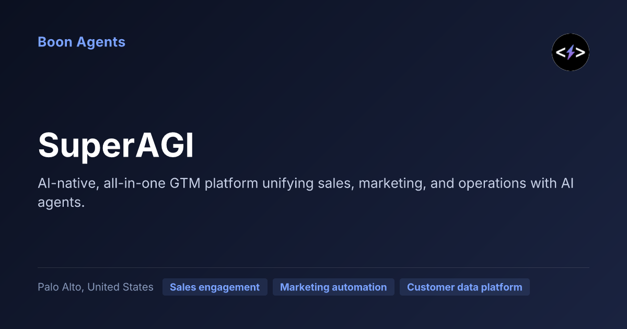Click the AI-native GTM platform description
The width and height of the screenshot is (627, 329).
point(306,193)
